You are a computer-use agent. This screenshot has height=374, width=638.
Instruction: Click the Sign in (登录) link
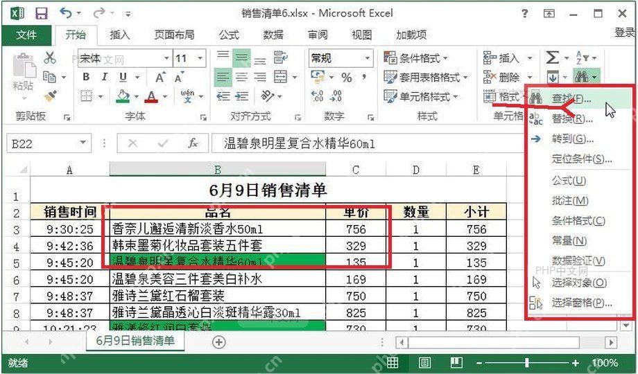tap(626, 32)
